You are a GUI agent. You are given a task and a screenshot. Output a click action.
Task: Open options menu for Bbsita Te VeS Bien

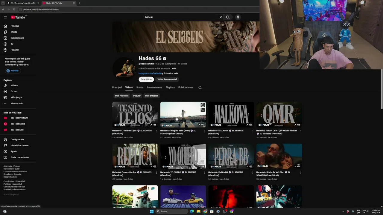(x=301, y=173)
